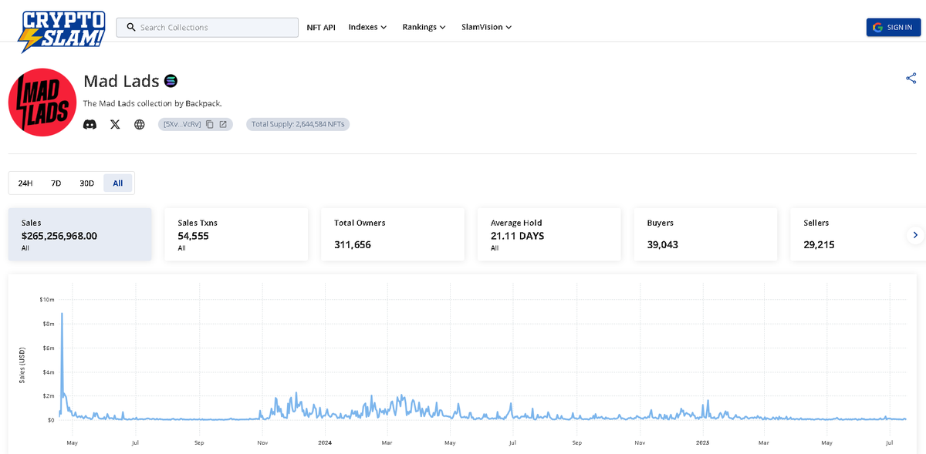926x454 pixels.
Task: Select the Total Owners stat card
Action: tap(393, 234)
